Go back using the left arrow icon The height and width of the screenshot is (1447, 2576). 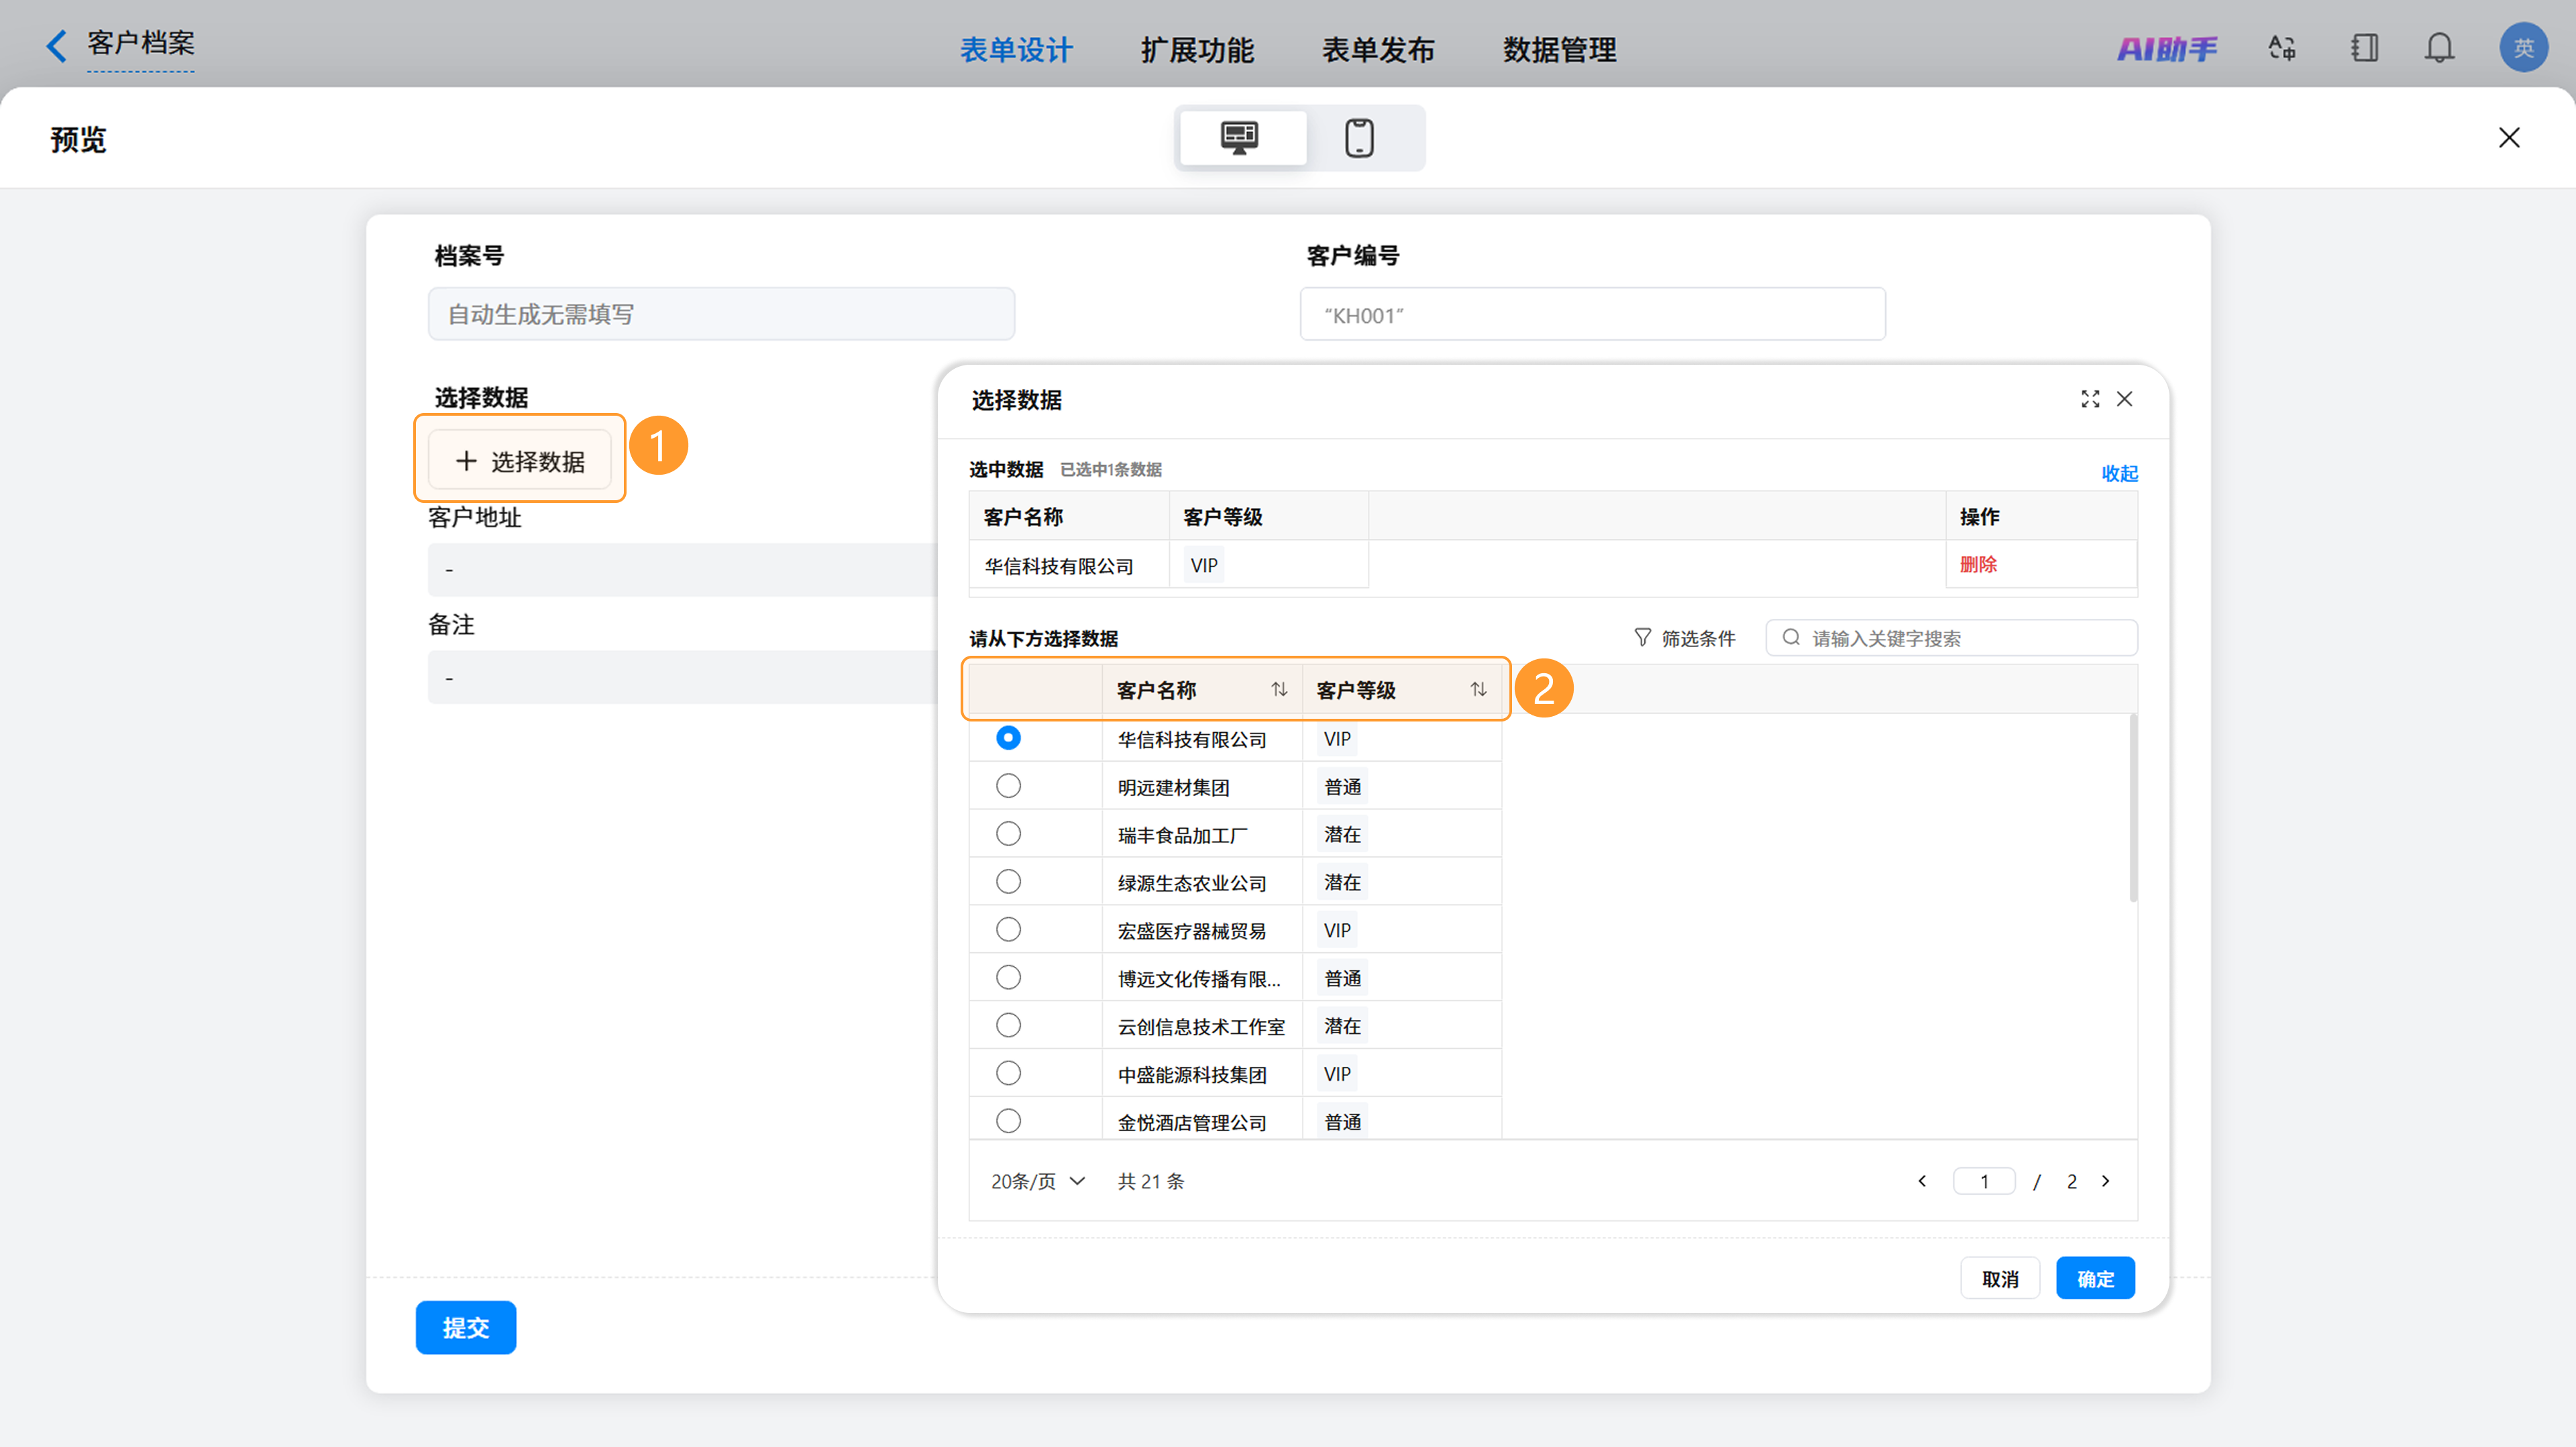click(x=57, y=46)
